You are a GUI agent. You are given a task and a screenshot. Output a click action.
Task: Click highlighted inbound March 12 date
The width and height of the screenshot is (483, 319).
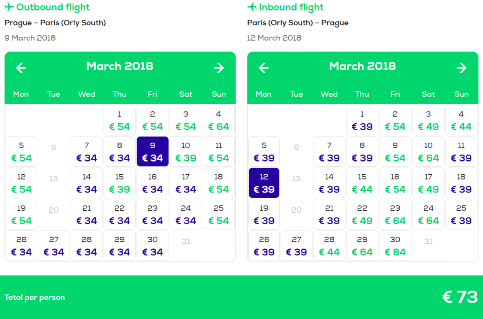[x=264, y=183]
